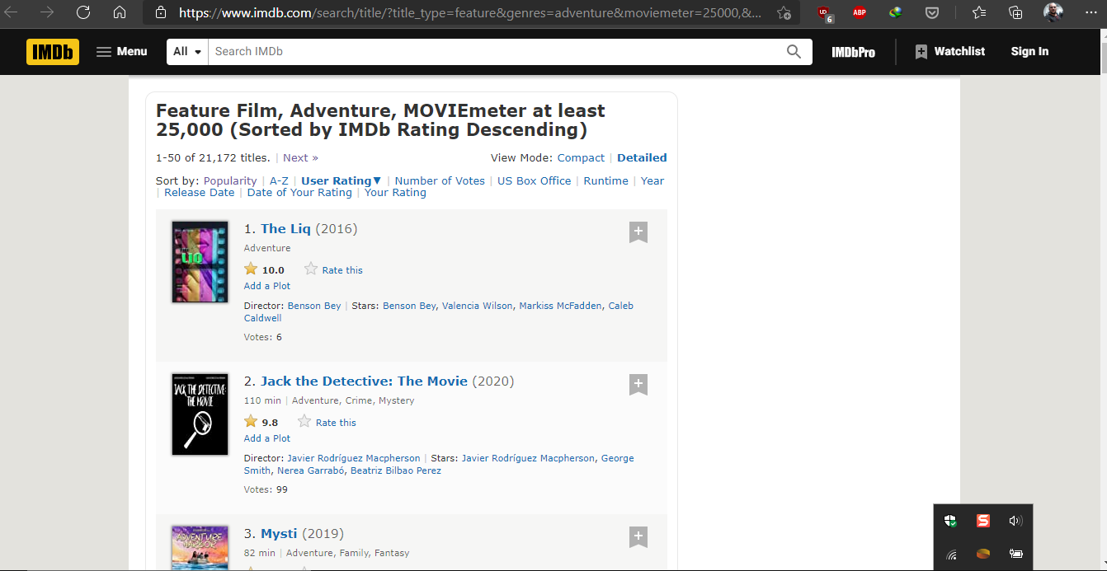
Task: Change sort order via User Rating dropdown
Action: tap(340, 180)
